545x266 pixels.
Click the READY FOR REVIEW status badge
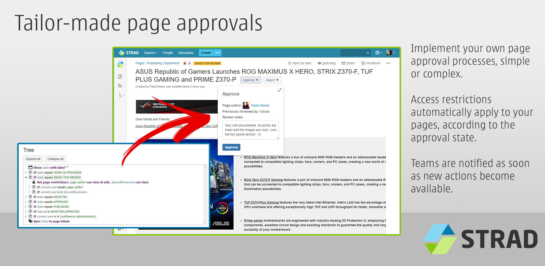point(207,63)
